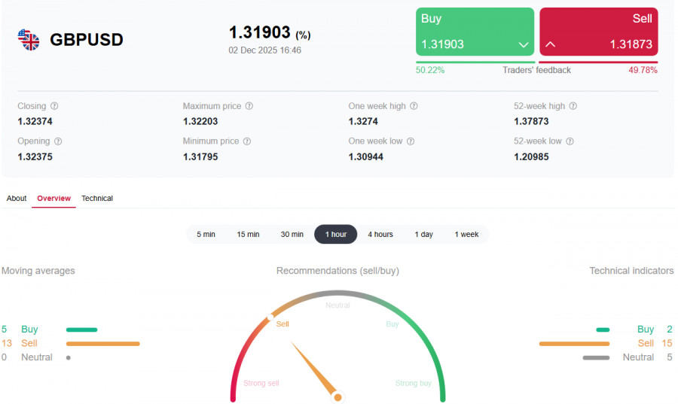Open the Opening help icon

[58, 141]
